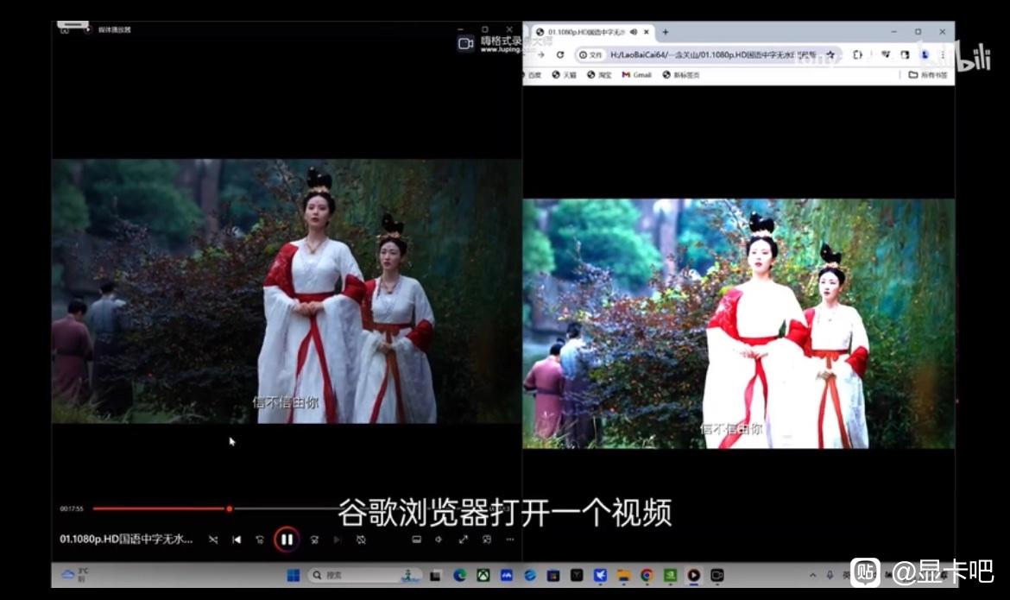The width and height of the screenshot is (1010, 600).
Task: Bookmark this page with the star icon
Action: click(830, 54)
